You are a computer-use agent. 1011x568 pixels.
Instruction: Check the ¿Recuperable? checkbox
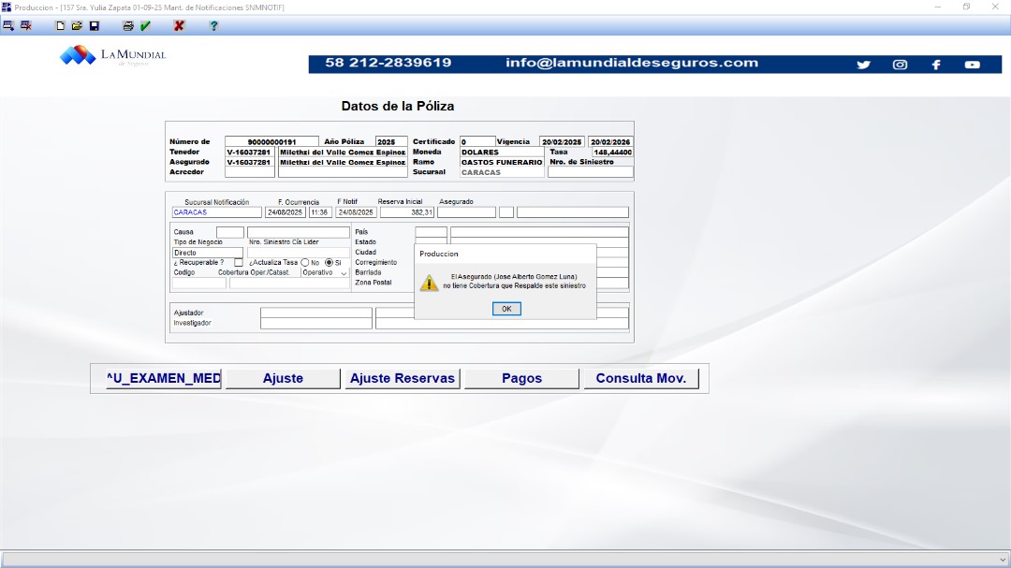coord(239,263)
